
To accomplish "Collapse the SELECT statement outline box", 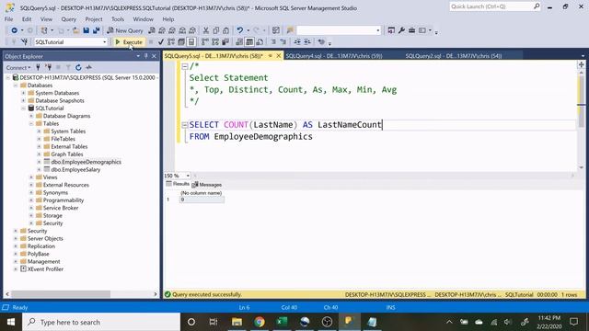I will (x=184, y=125).
